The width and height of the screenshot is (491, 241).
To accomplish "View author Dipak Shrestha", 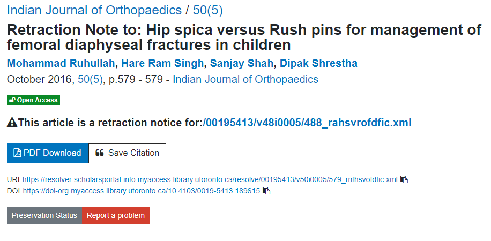I will 318,63.
